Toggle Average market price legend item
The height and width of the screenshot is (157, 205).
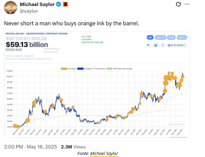coord(91,69)
